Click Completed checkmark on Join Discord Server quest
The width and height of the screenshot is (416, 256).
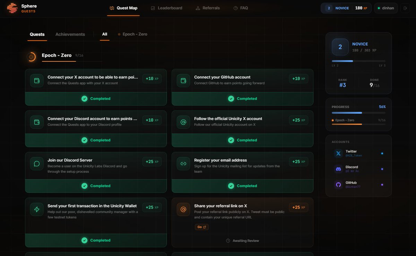click(x=84, y=186)
